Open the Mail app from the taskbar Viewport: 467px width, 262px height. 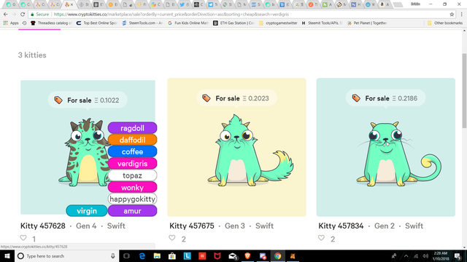coord(233,256)
